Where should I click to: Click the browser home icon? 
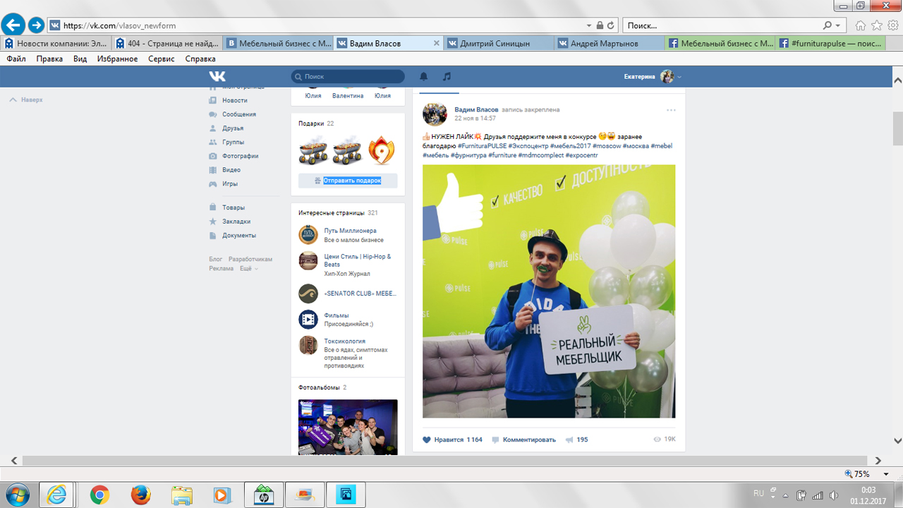coord(860,25)
